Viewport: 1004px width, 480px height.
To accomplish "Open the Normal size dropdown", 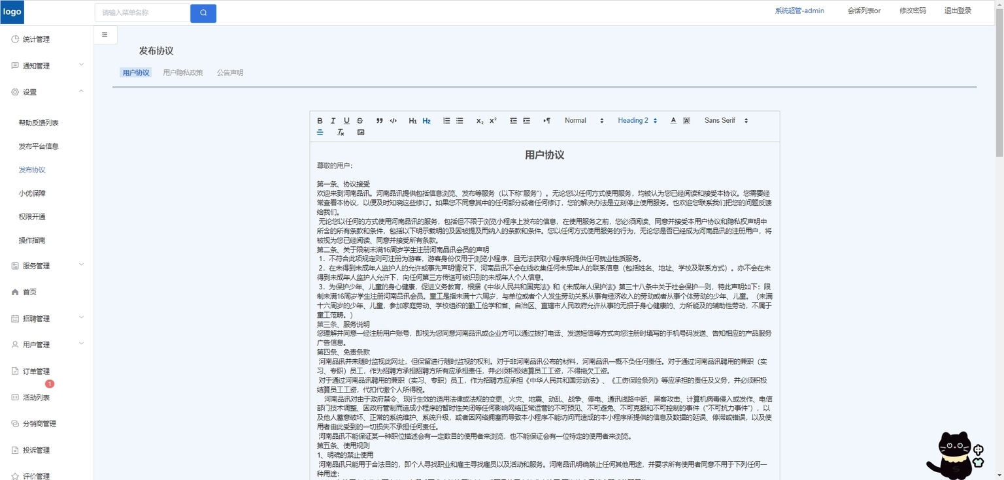I will (584, 121).
